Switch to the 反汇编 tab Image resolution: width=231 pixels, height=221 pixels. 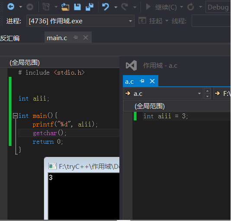coord(10,38)
